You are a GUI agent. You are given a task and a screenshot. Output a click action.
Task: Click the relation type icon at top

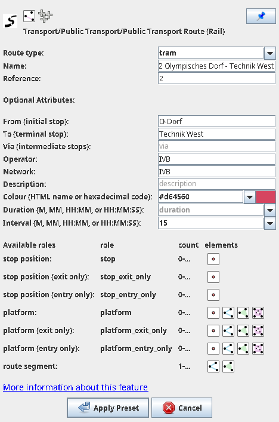point(45,16)
